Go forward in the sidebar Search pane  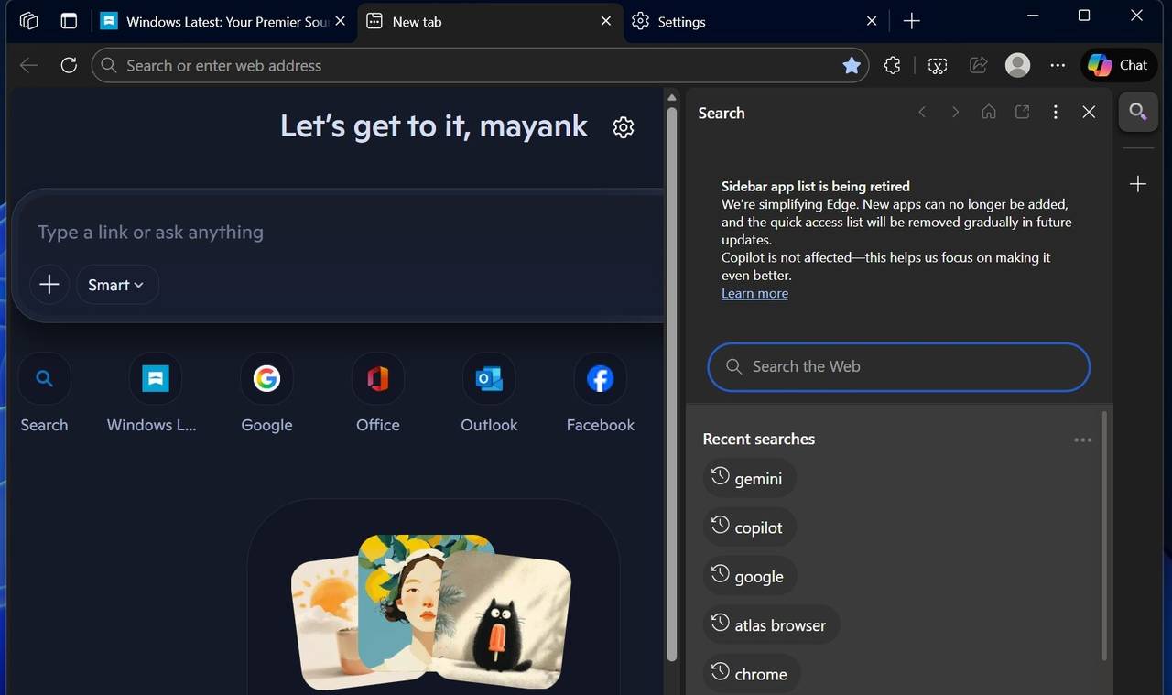[955, 112]
